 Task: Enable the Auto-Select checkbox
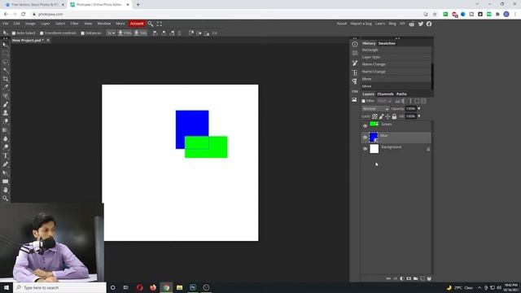pos(14,33)
